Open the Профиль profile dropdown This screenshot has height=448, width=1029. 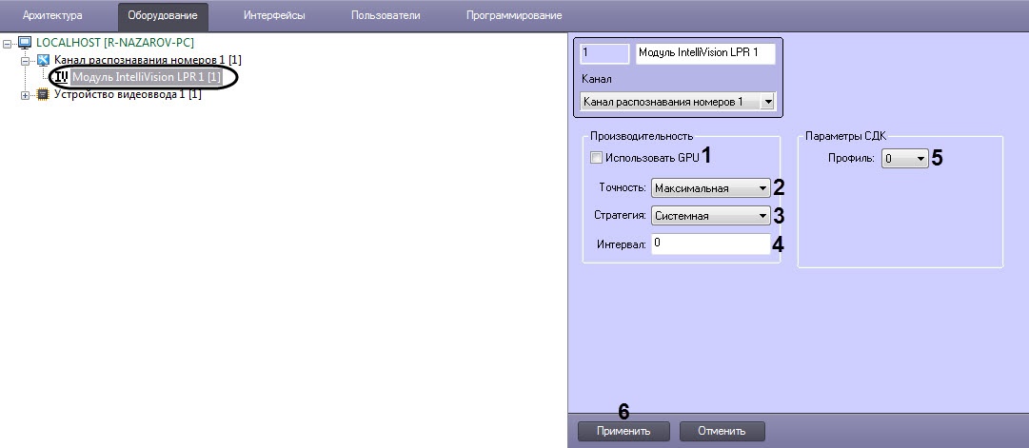coord(903,159)
